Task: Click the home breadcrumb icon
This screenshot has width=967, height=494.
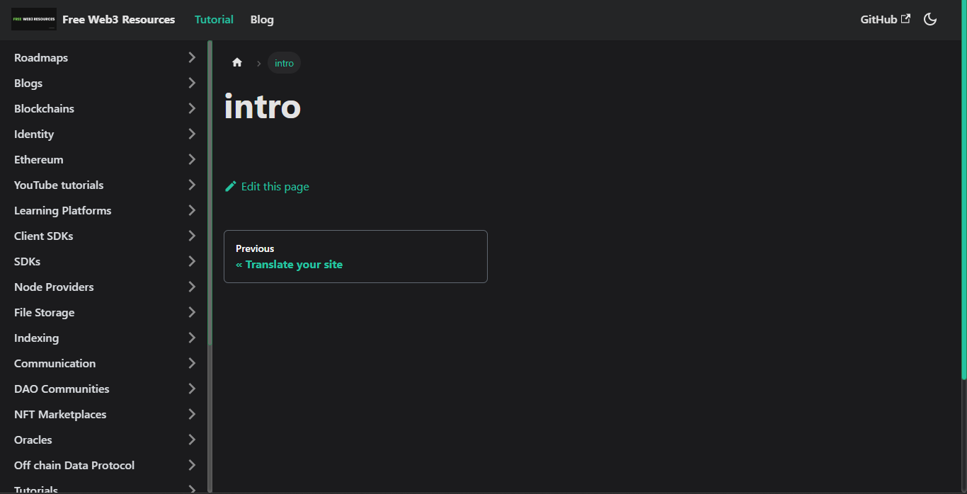Action: coord(237,63)
